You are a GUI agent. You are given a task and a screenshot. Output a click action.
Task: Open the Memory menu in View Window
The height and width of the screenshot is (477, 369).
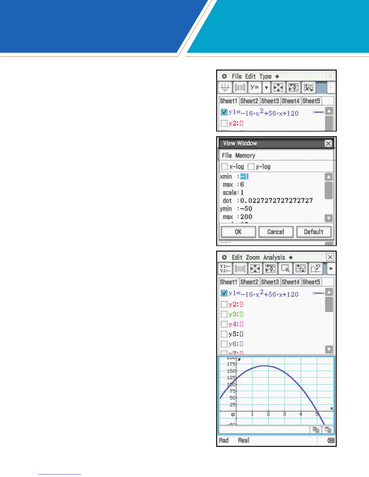click(x=245, y=156)
